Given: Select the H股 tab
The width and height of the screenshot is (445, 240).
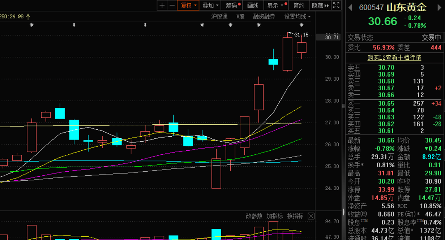Looking at the screenshot, I should 240,16.
